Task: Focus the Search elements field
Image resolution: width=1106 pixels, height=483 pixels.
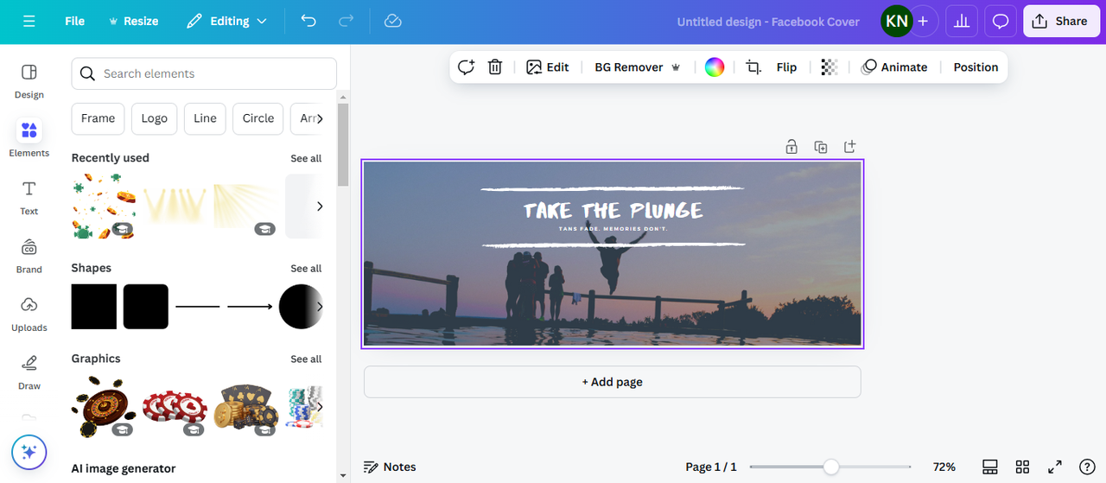Action: (x=204, y=73)
